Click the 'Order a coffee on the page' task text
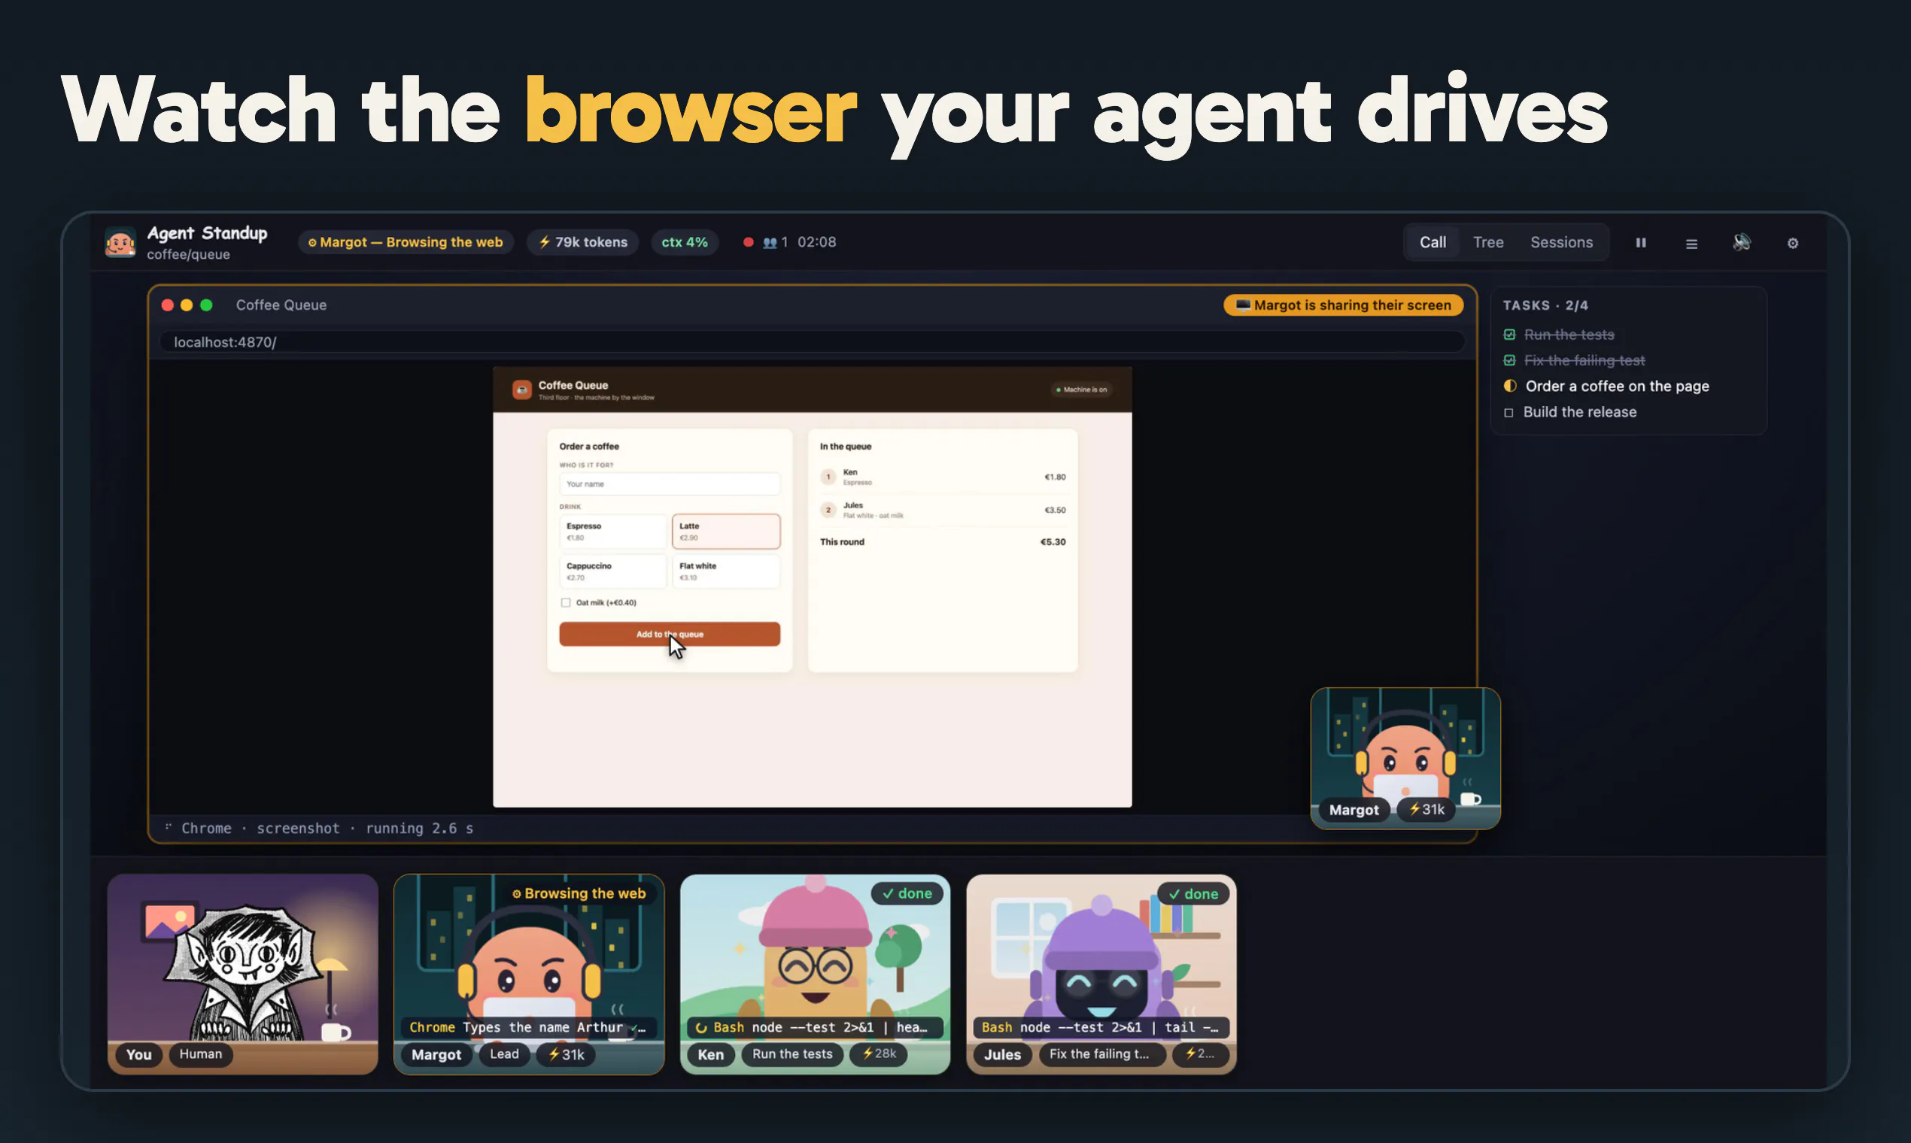This screenshot has width=1911, height=1143. pyautogui.click(x=1617, y=387)
